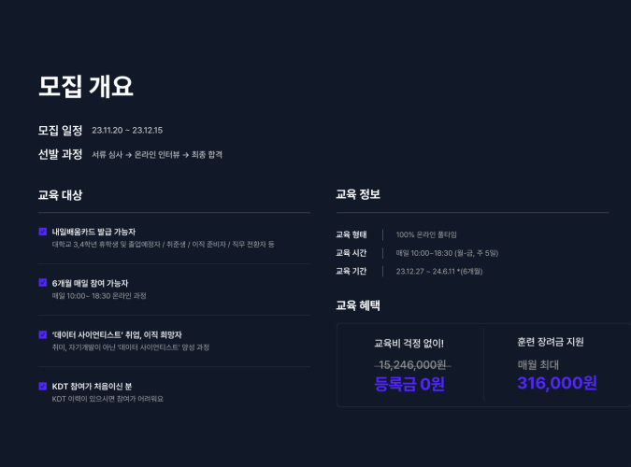Click the 훈련 장려금 지원 card title

pyautogui.click(x=551, y=343)
